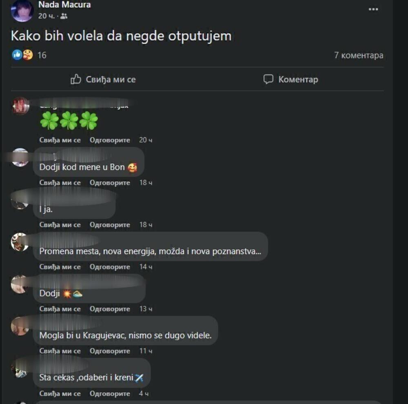The image size is (408, 404).
Task: Like the 'Sta cekas, odaberi i kreni' comment
Action: [60, 393]
